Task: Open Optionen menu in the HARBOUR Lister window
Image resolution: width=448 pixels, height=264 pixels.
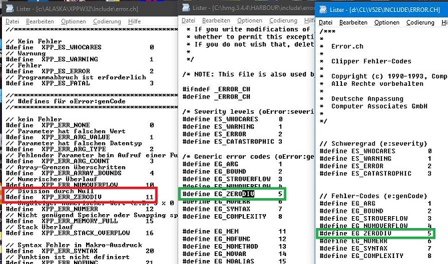Action: coord(250,21)
